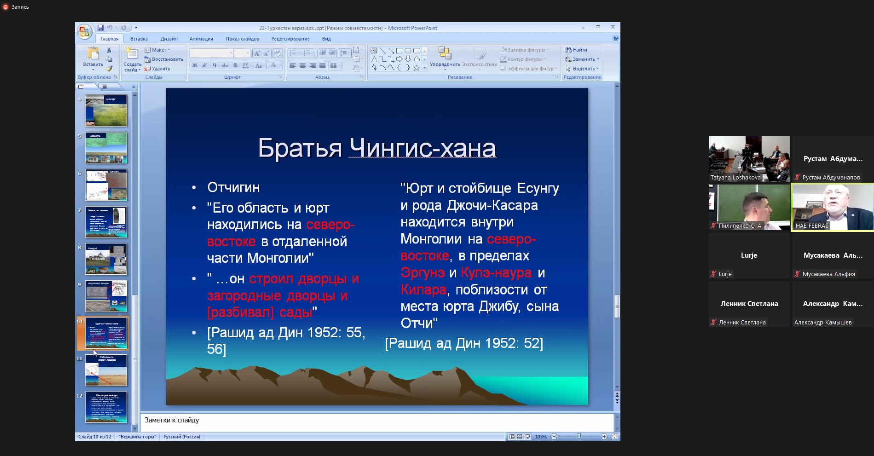Click the Office button logo
Viewport: 874px width, 456px height.
(x=84, y=31)
